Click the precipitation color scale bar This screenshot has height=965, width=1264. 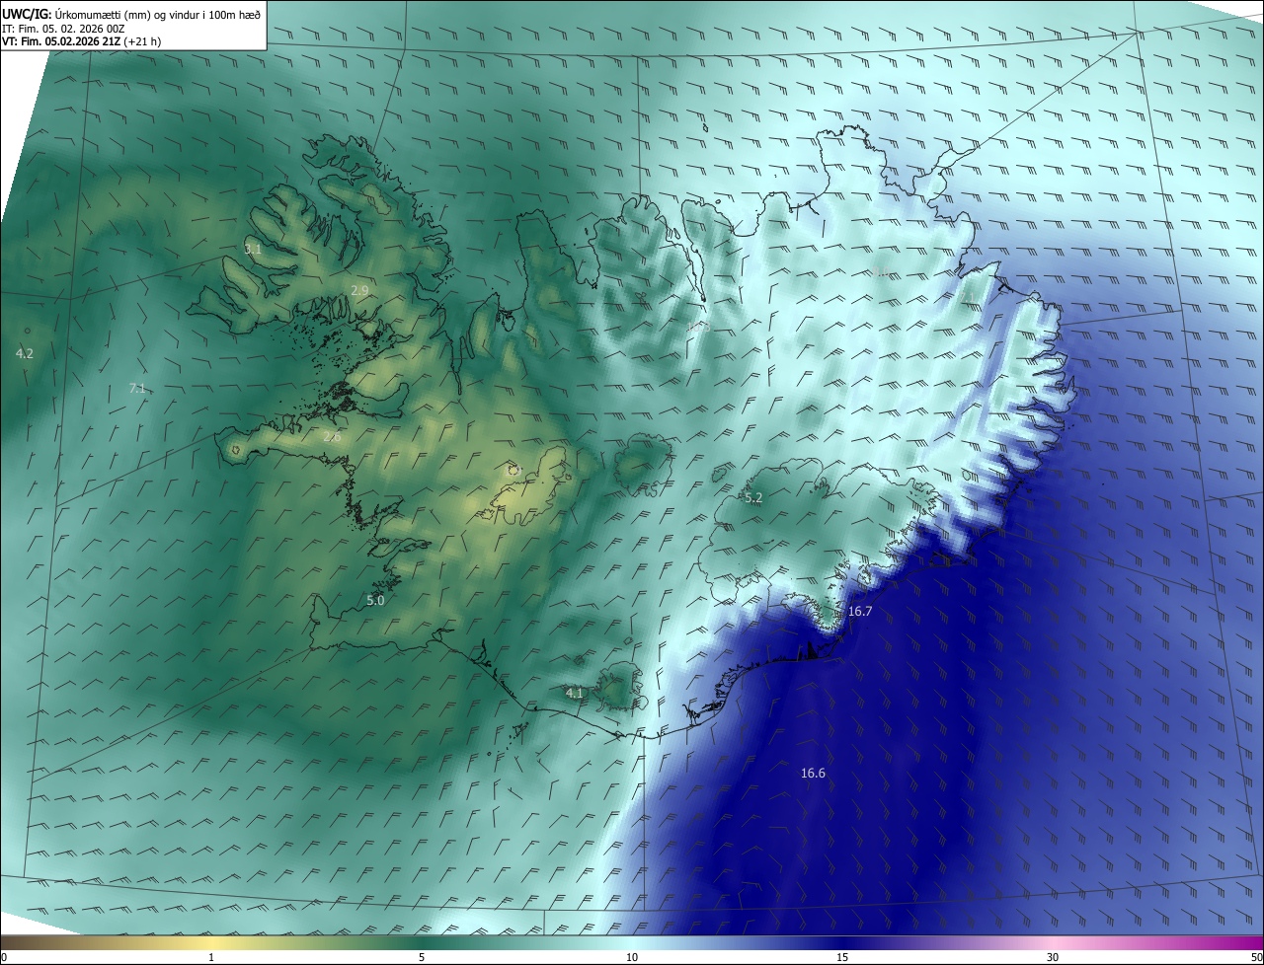632,943
